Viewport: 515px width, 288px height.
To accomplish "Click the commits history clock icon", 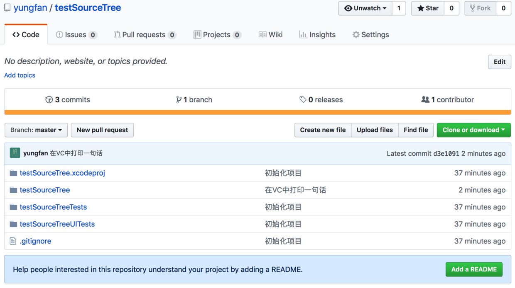I will pyautogui.click(x=49, y=99).
